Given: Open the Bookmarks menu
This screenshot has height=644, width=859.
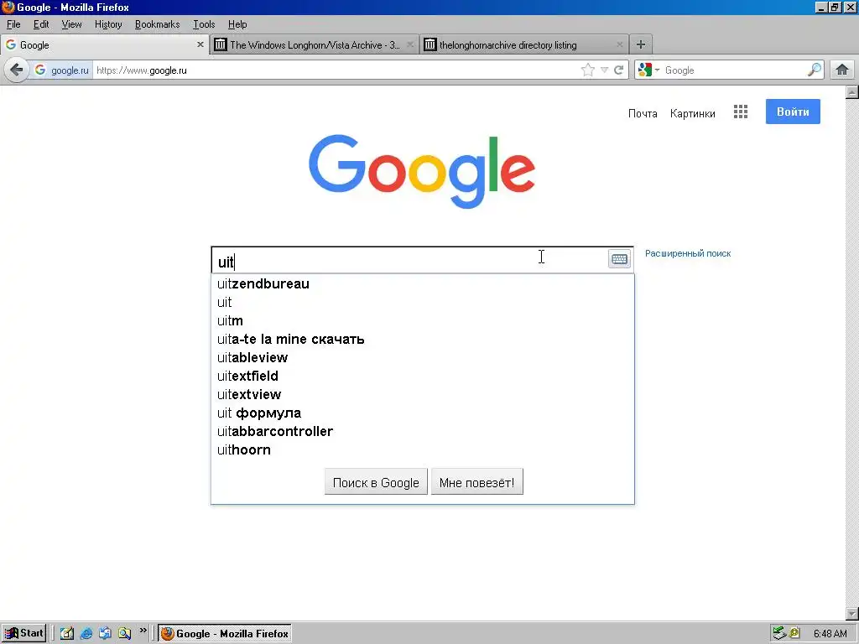Looking at the screenshot, I should [x=157, y=24].
